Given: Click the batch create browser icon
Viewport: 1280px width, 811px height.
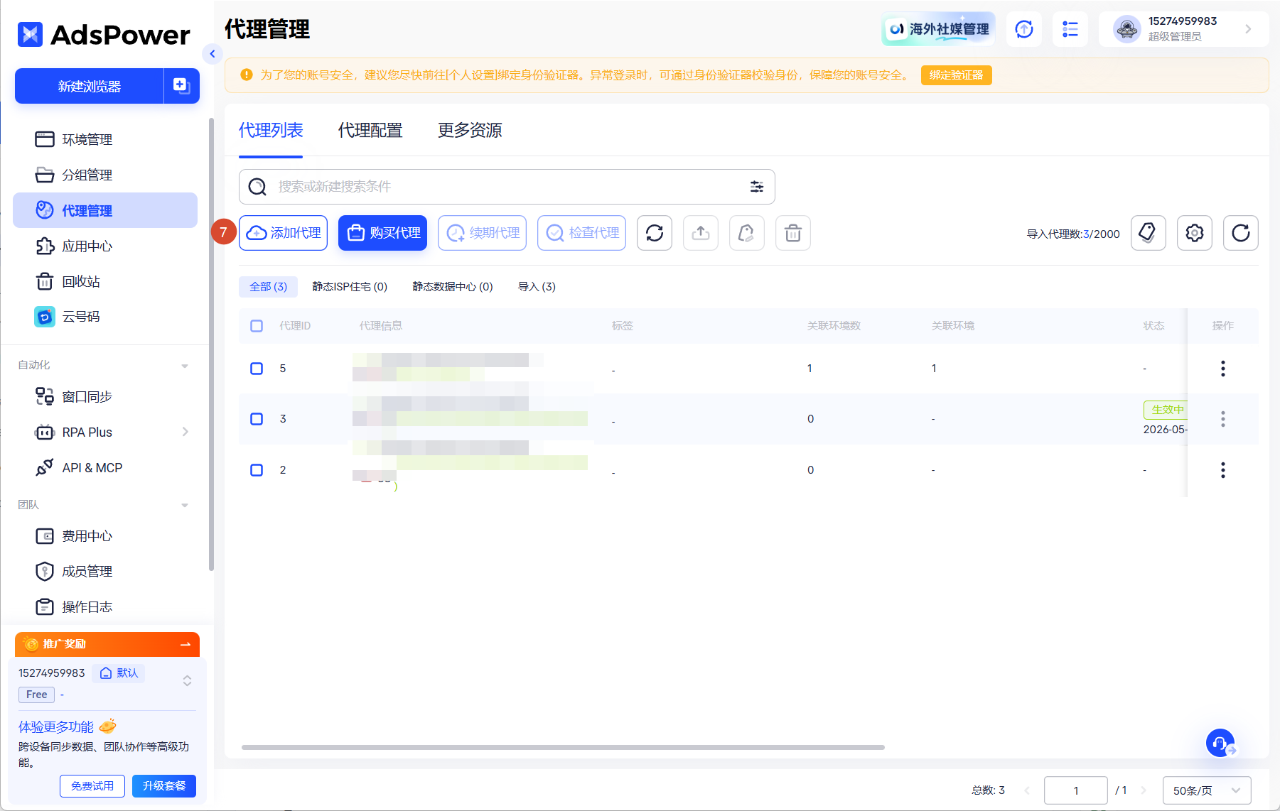Looking at the screenshot, I should pos(182,86).
